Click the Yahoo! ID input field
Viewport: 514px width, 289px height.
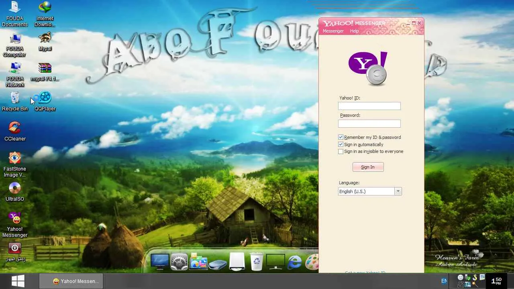point(369,106)
